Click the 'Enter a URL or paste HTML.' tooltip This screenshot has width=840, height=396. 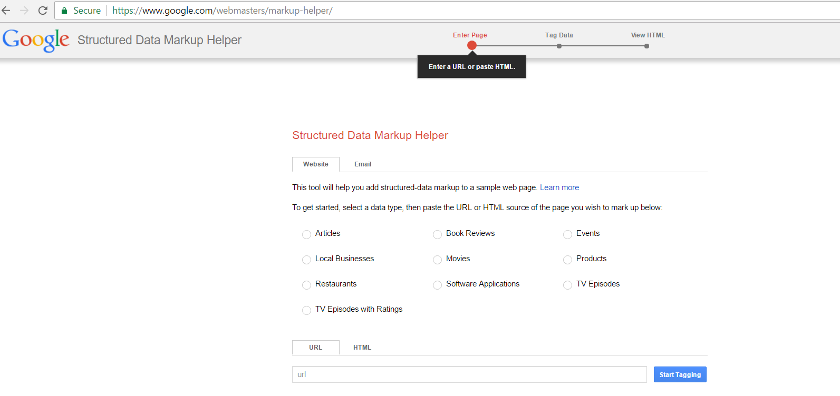(472, 67)
